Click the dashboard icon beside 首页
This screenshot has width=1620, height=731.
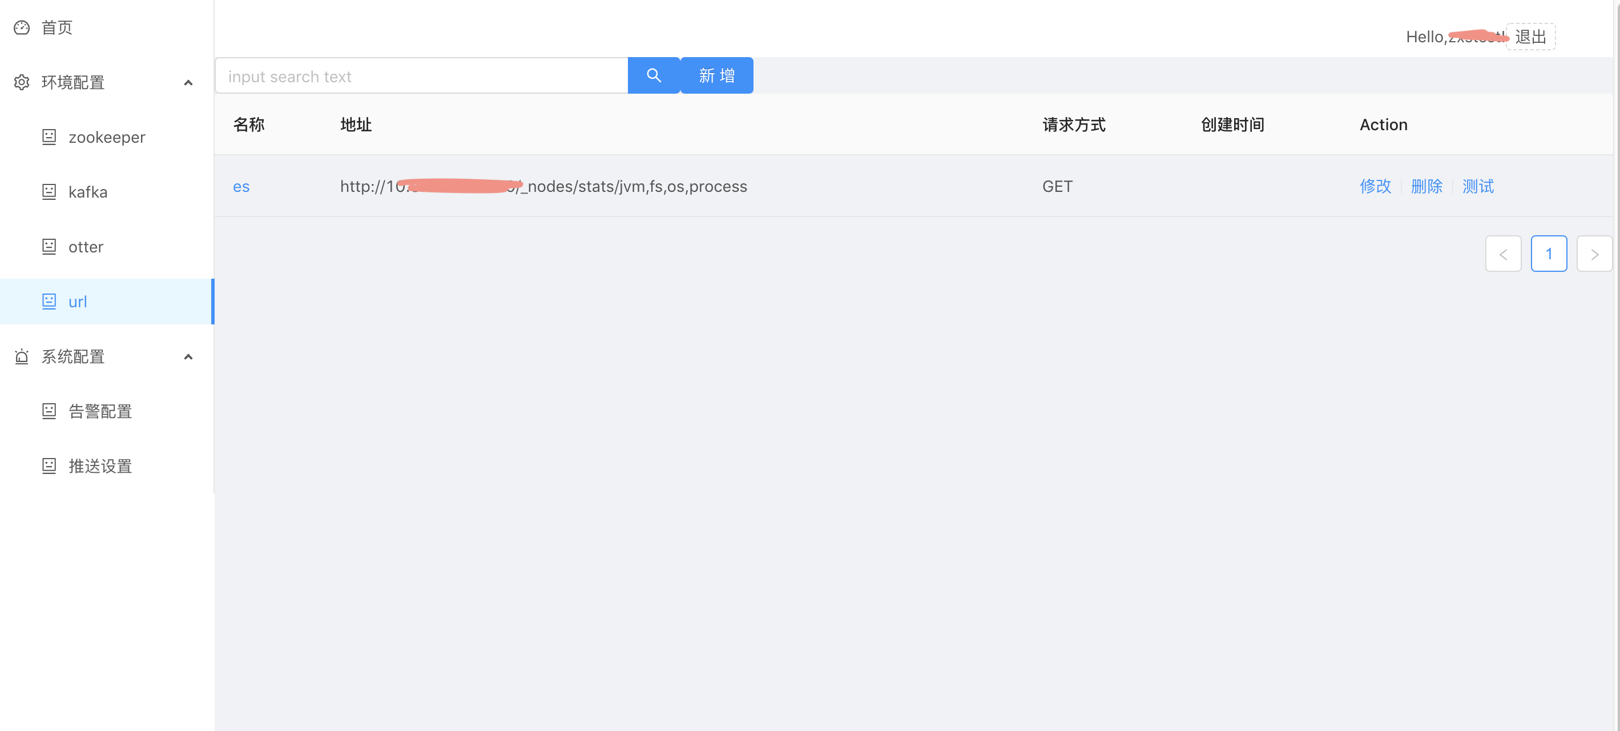[x=21, y=27]
